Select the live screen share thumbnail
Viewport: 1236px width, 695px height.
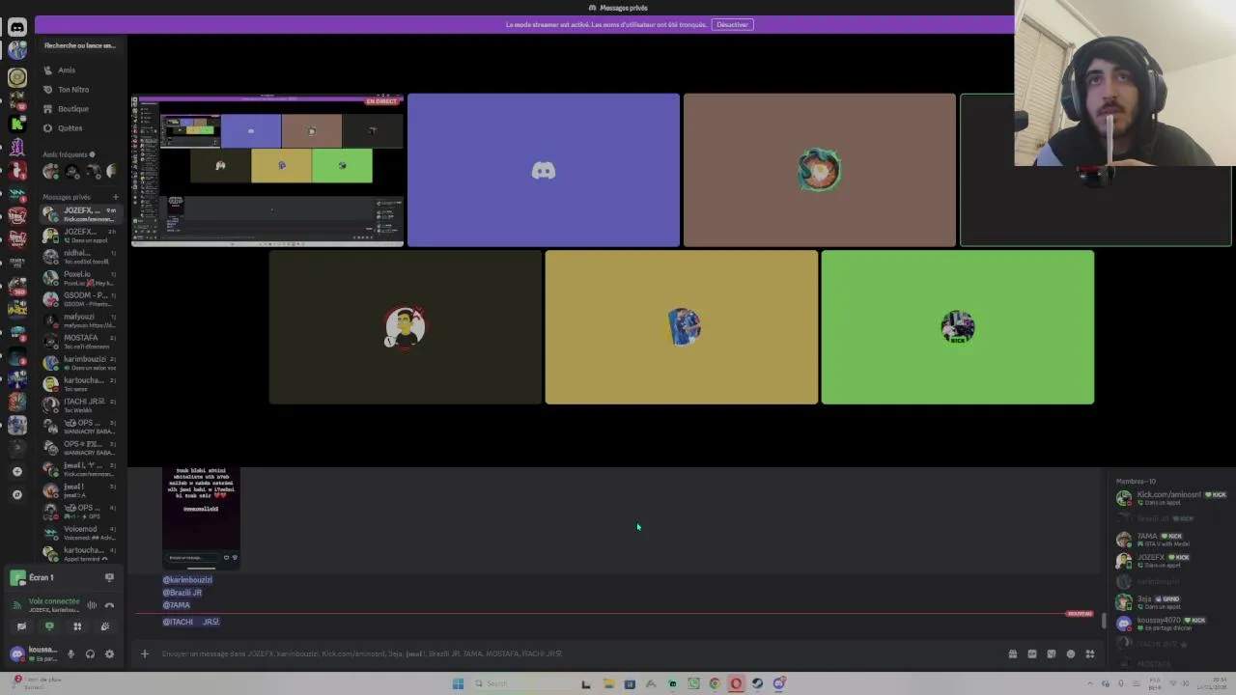coord(267,171)
